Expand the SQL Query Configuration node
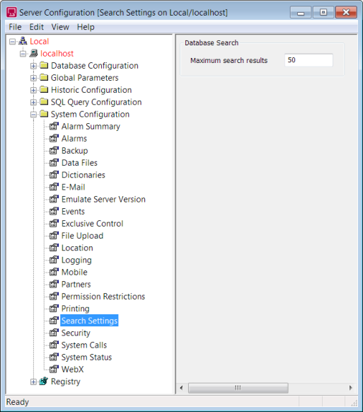This screenshot has height=412, width=363. 33,102
